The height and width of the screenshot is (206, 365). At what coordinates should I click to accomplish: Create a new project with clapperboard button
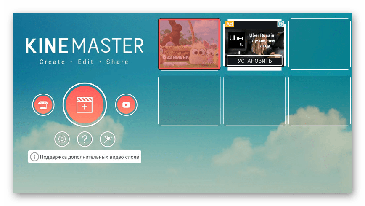85,105
